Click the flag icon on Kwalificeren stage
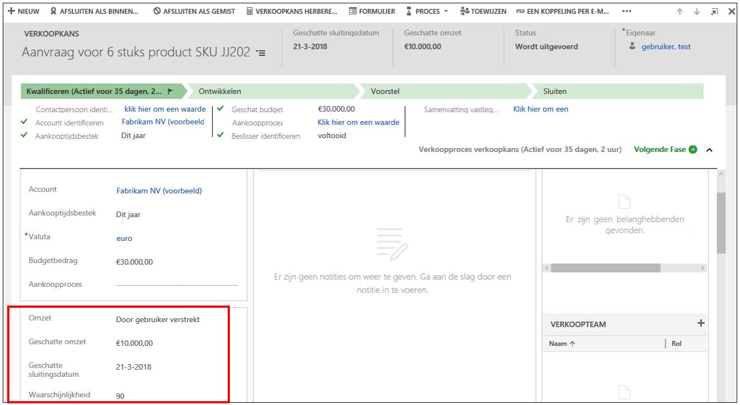The image size is (740, 405). (x=170, y=91)
